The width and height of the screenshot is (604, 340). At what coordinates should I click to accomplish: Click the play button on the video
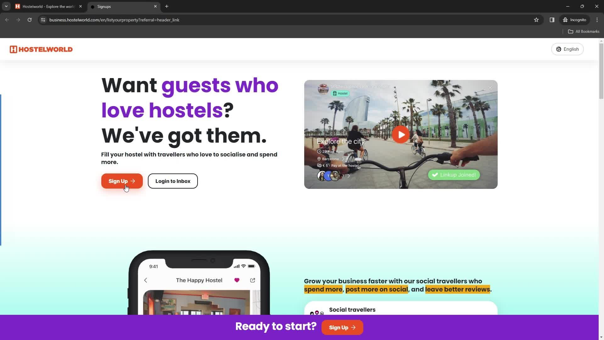click(400, 134)
